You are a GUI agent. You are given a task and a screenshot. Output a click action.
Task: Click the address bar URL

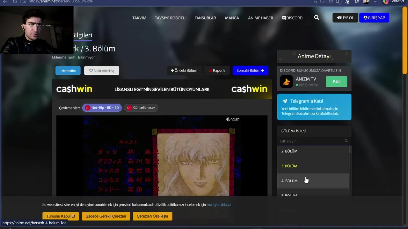(61, 2)
